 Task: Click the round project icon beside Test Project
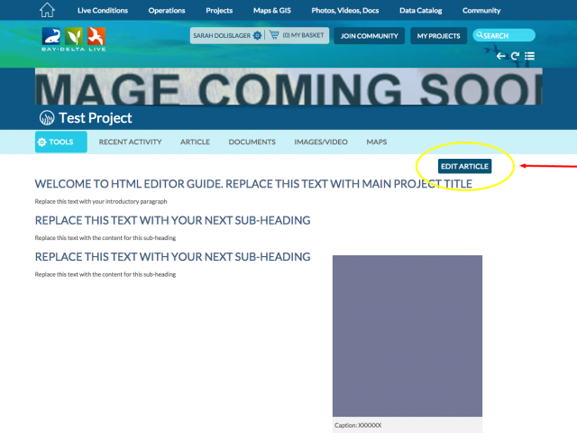(x=47, y=118)
